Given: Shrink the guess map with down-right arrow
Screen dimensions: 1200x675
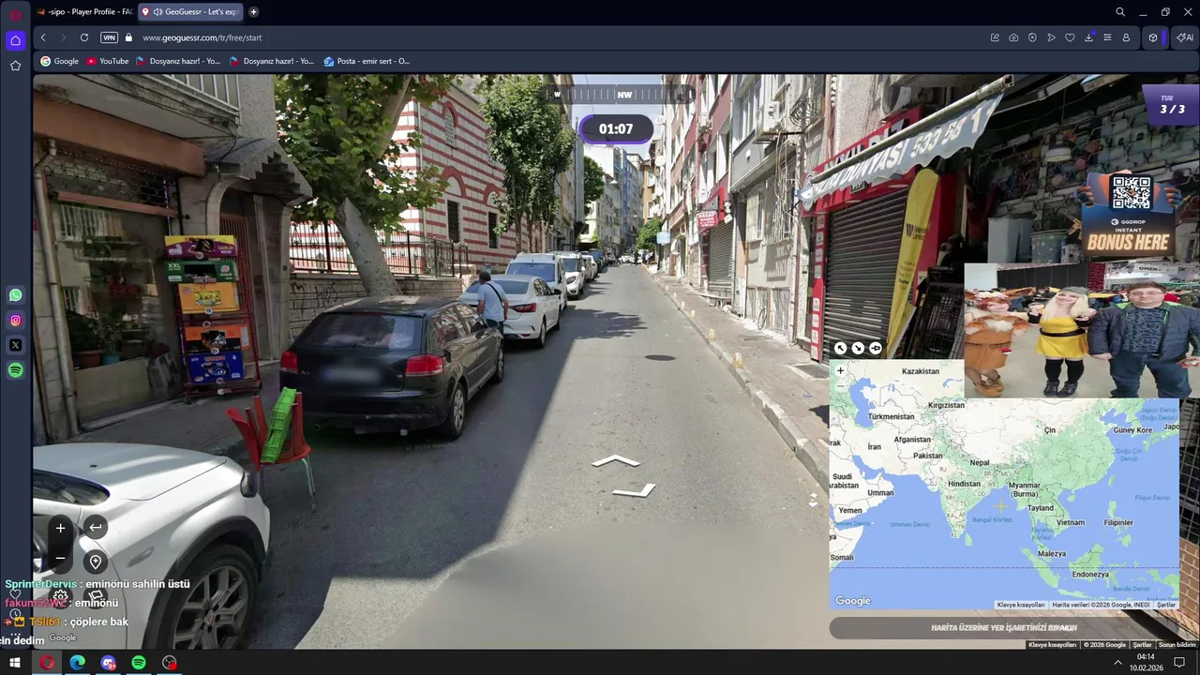Looking at the screenshot, I should pyautogui.click(x=858, y=348).
